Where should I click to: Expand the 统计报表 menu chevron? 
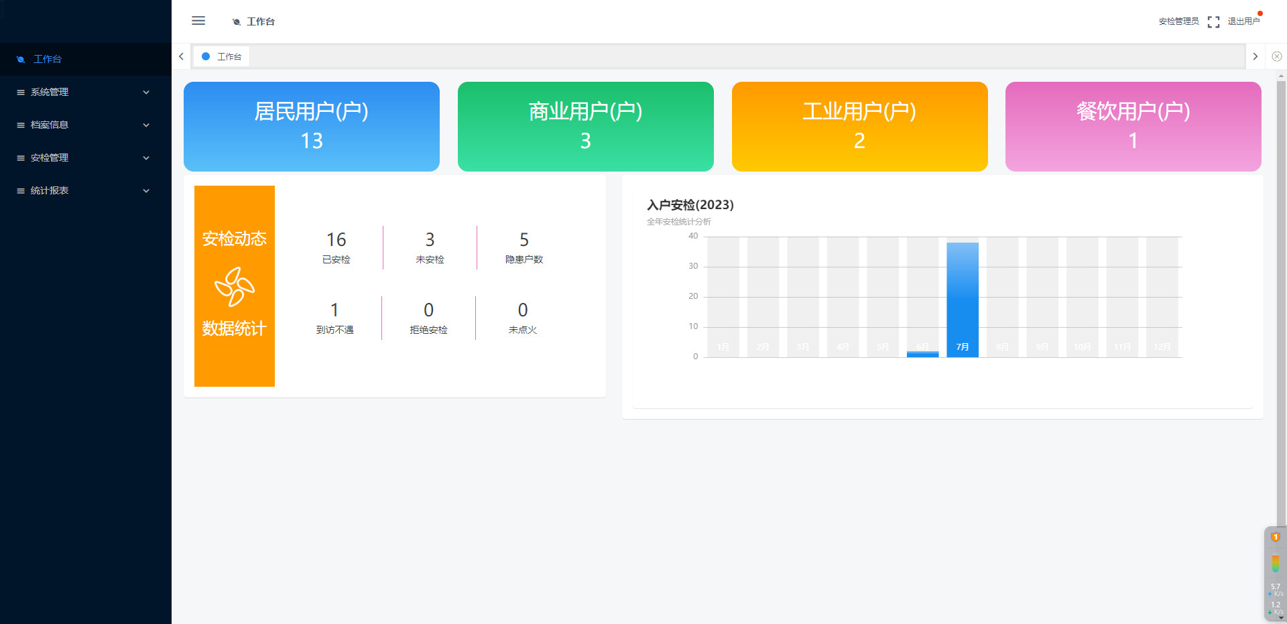146,191
